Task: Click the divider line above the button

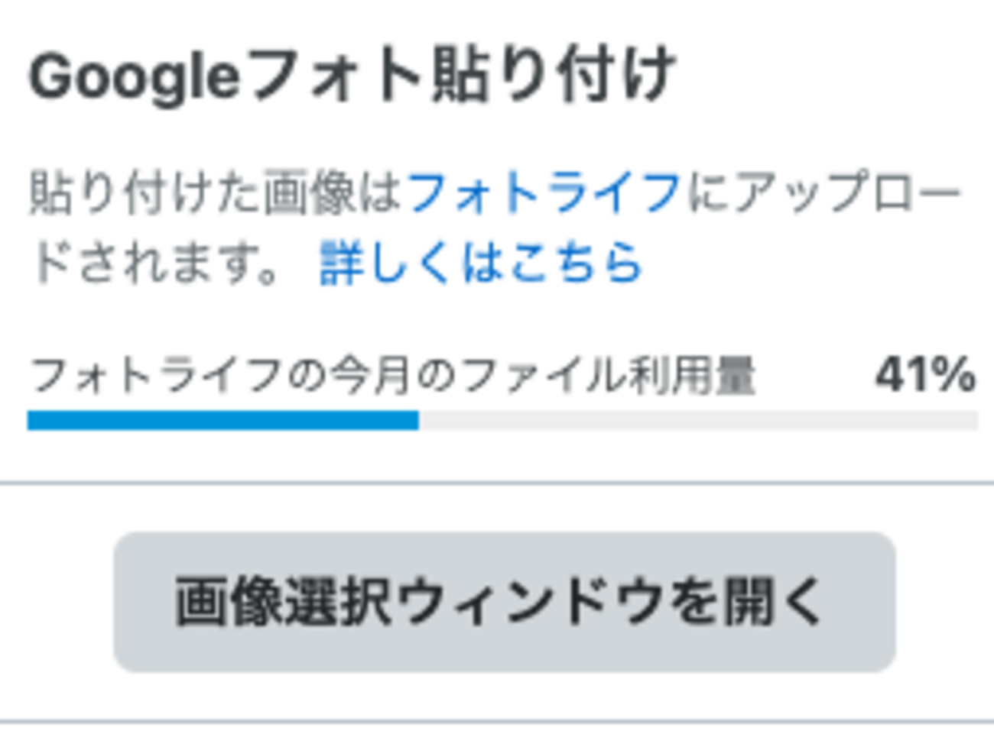Action: click(x=497, y=483)
